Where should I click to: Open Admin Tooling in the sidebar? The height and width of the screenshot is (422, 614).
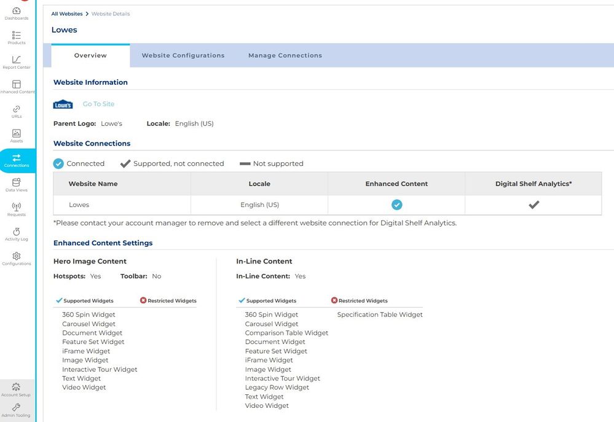pos(16,410)
